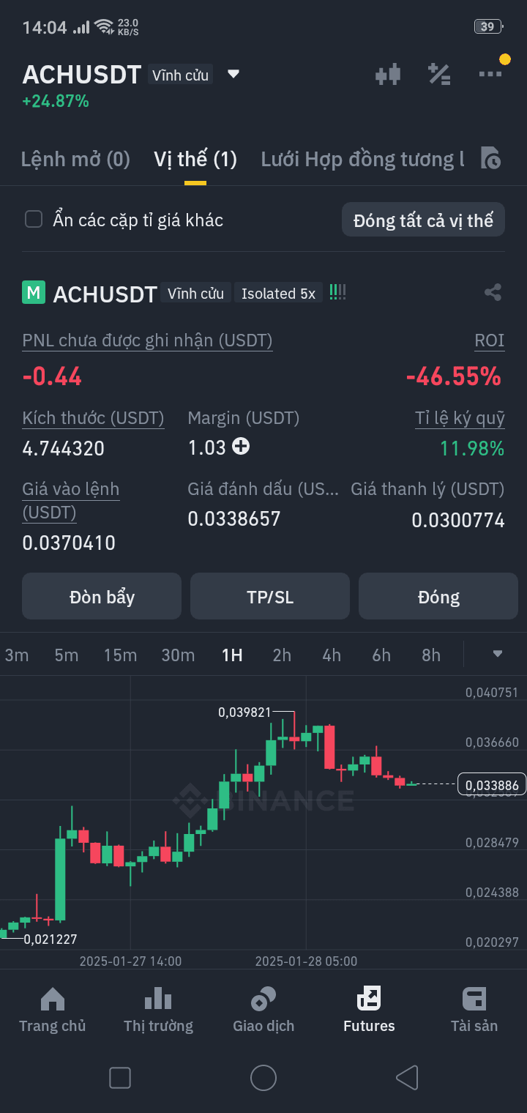Tap the ROI label
Viewport: 527px width, 1113px height.
(x=490, y=340)
